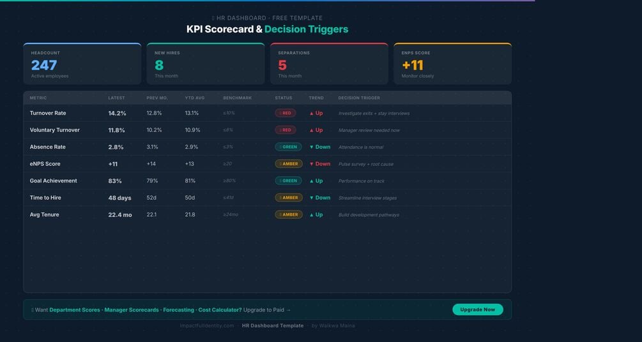
Task: Open the Separations summary card
Action: [329, 64]
